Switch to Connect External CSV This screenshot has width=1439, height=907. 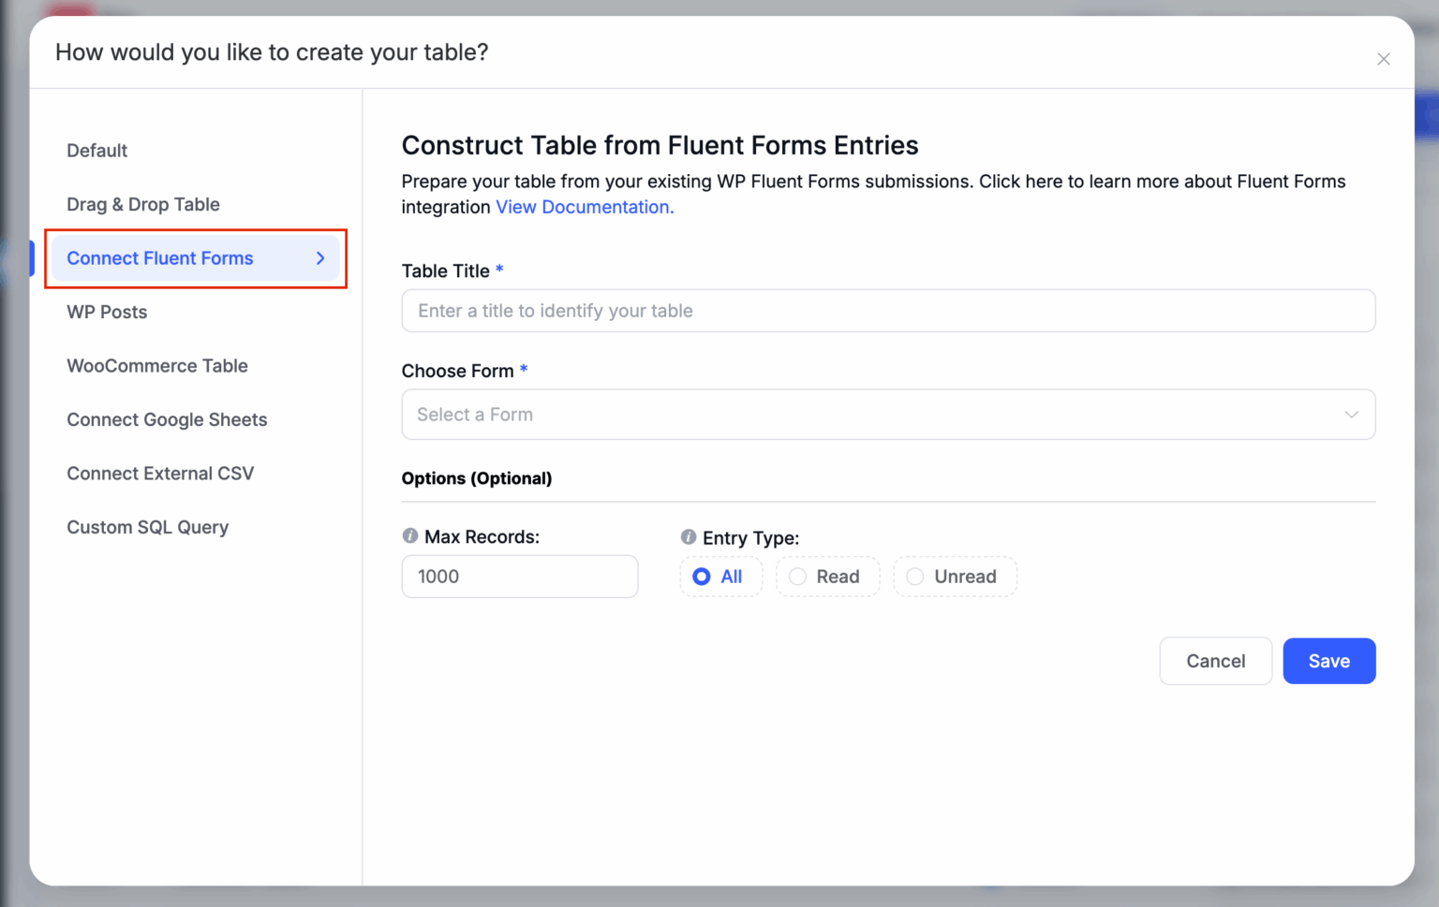pyautogui.click(x=160, y=473)
